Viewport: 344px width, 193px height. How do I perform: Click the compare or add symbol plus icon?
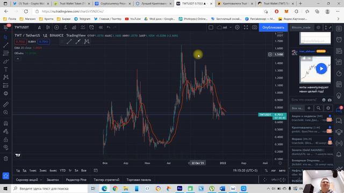tap(56, 27)
